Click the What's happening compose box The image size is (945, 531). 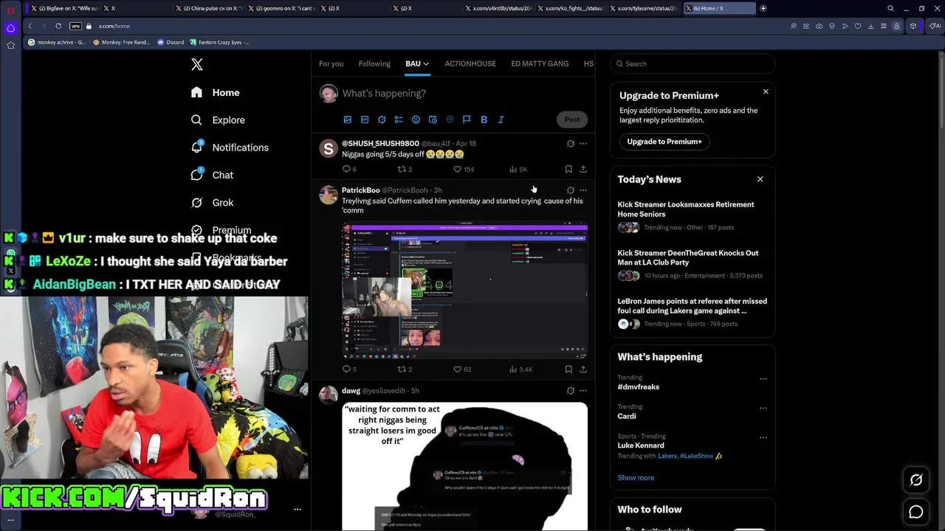point(465,94)
